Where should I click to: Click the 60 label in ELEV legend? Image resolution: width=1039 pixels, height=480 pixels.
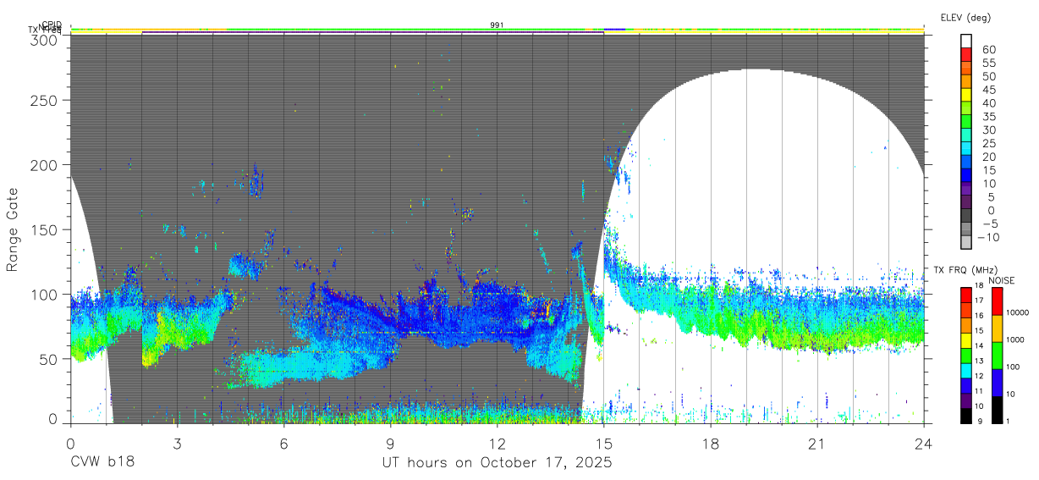989,50
